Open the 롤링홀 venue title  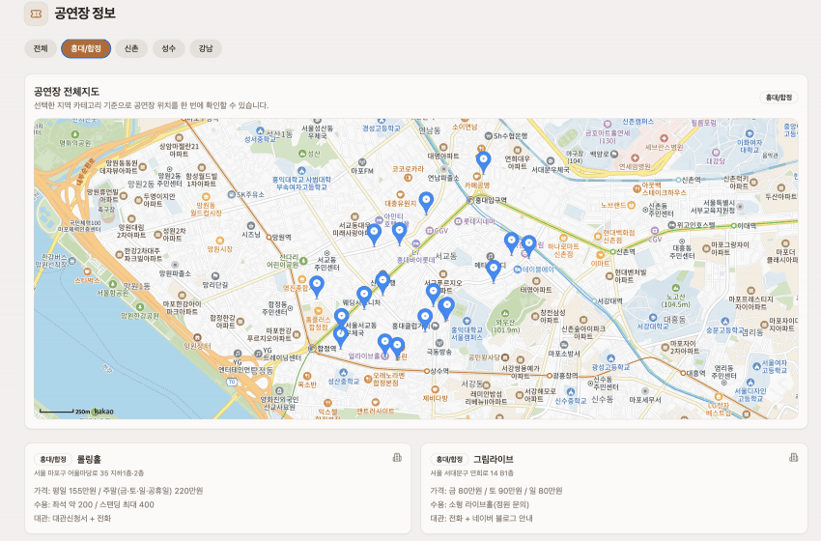(91, 459)
